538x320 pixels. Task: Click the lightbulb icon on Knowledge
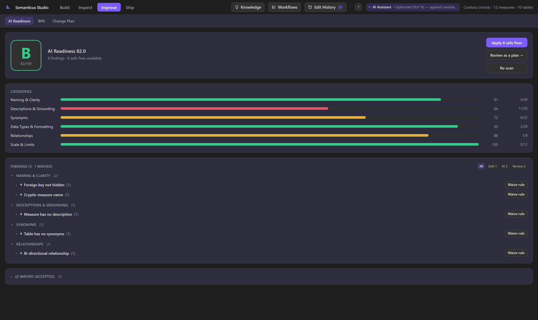coord(237,7)
